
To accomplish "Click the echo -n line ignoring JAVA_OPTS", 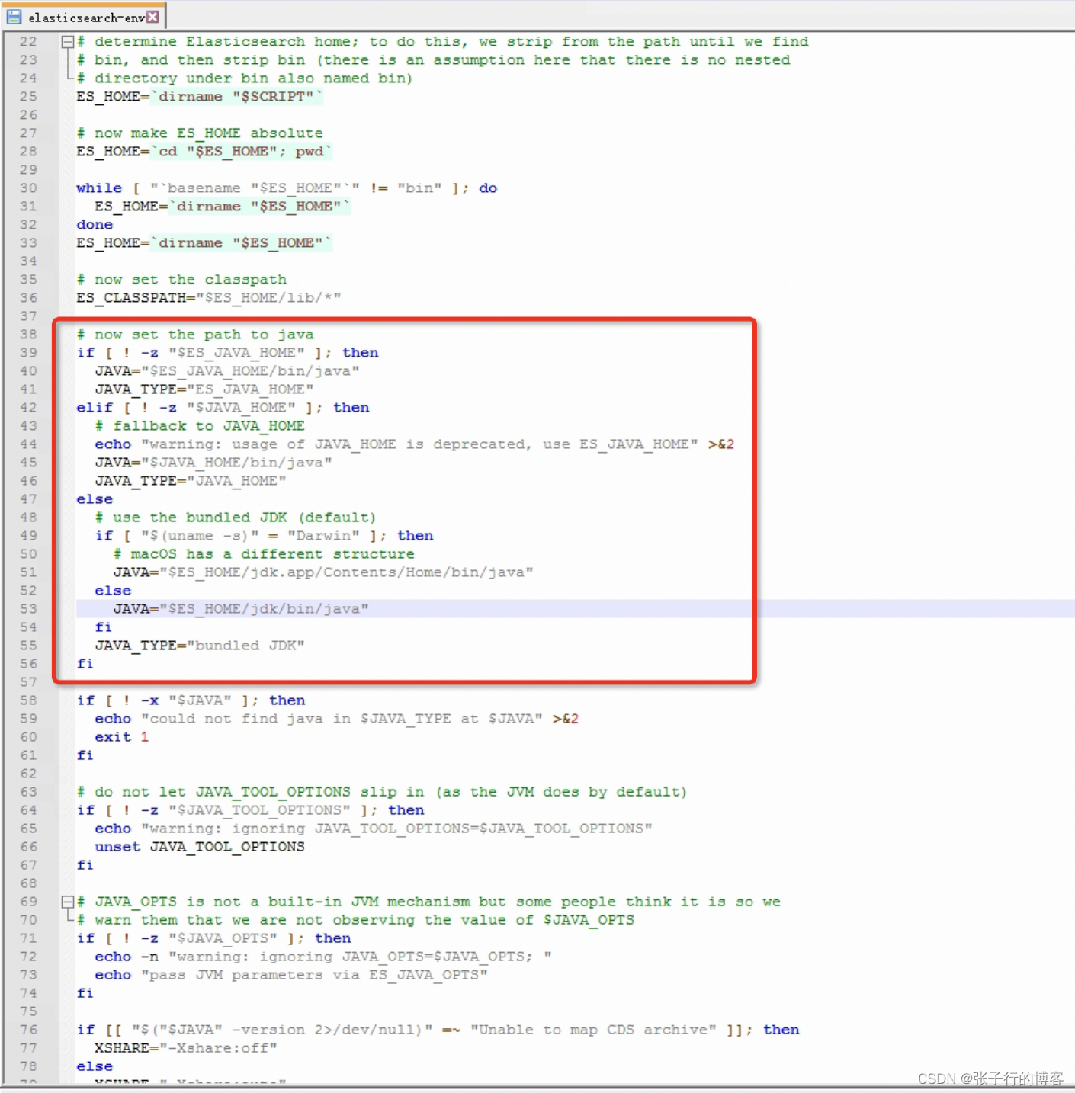I will pyautogui.click(x=323, y=957).
